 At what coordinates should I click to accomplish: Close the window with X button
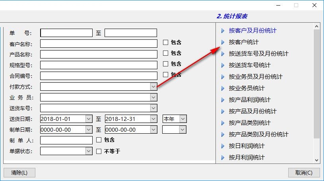click(314, 5)
